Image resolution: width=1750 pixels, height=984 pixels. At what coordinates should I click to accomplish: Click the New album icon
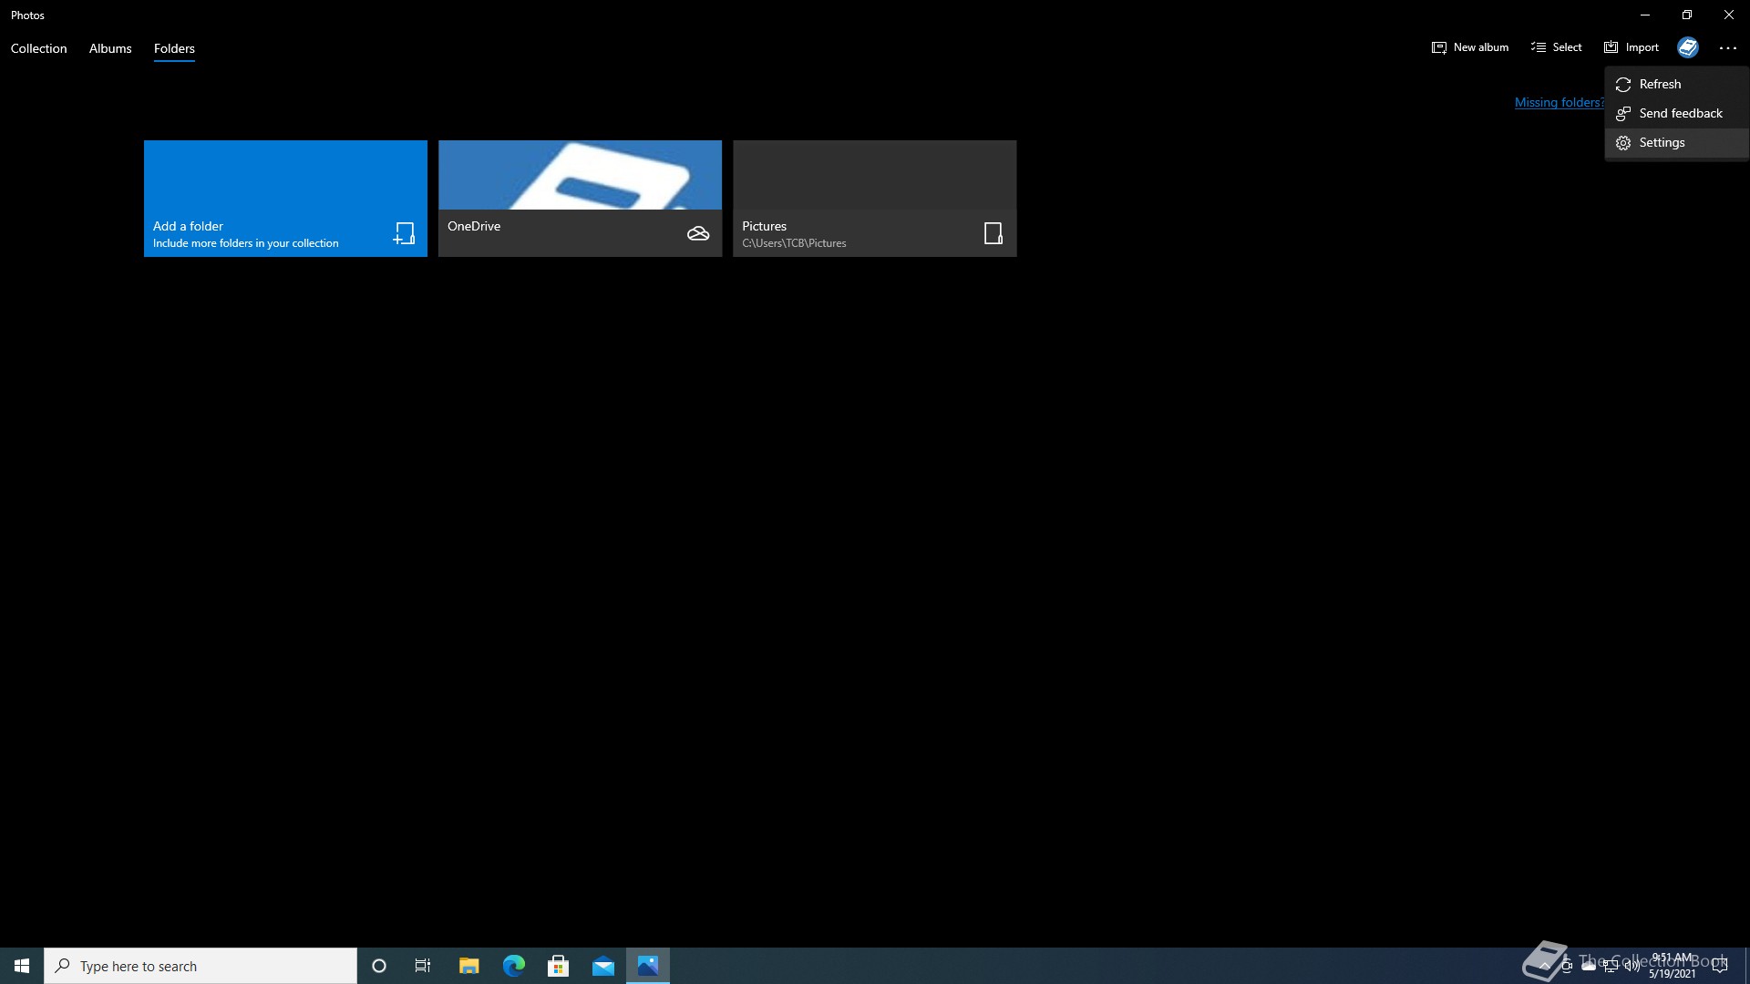coord(1438,47)
